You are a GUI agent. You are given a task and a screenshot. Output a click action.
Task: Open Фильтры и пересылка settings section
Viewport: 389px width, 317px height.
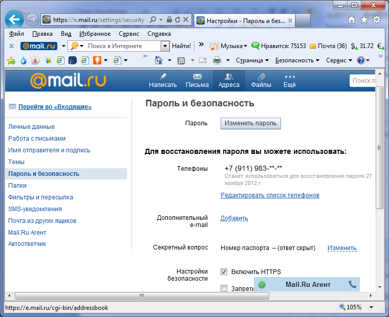point(40,197)
